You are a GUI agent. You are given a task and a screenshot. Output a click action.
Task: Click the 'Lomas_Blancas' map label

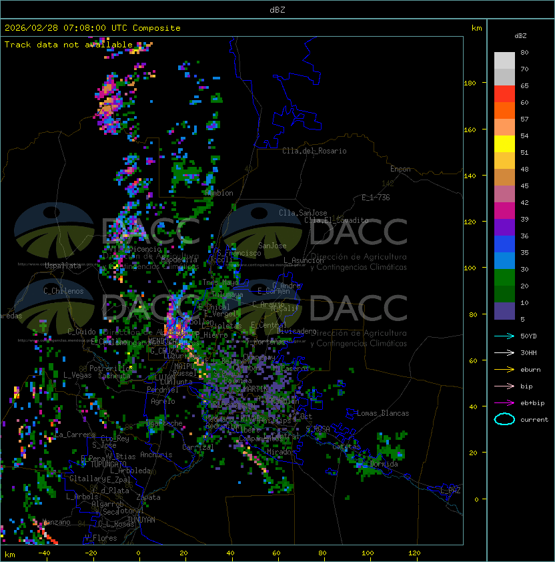(383, 413)
